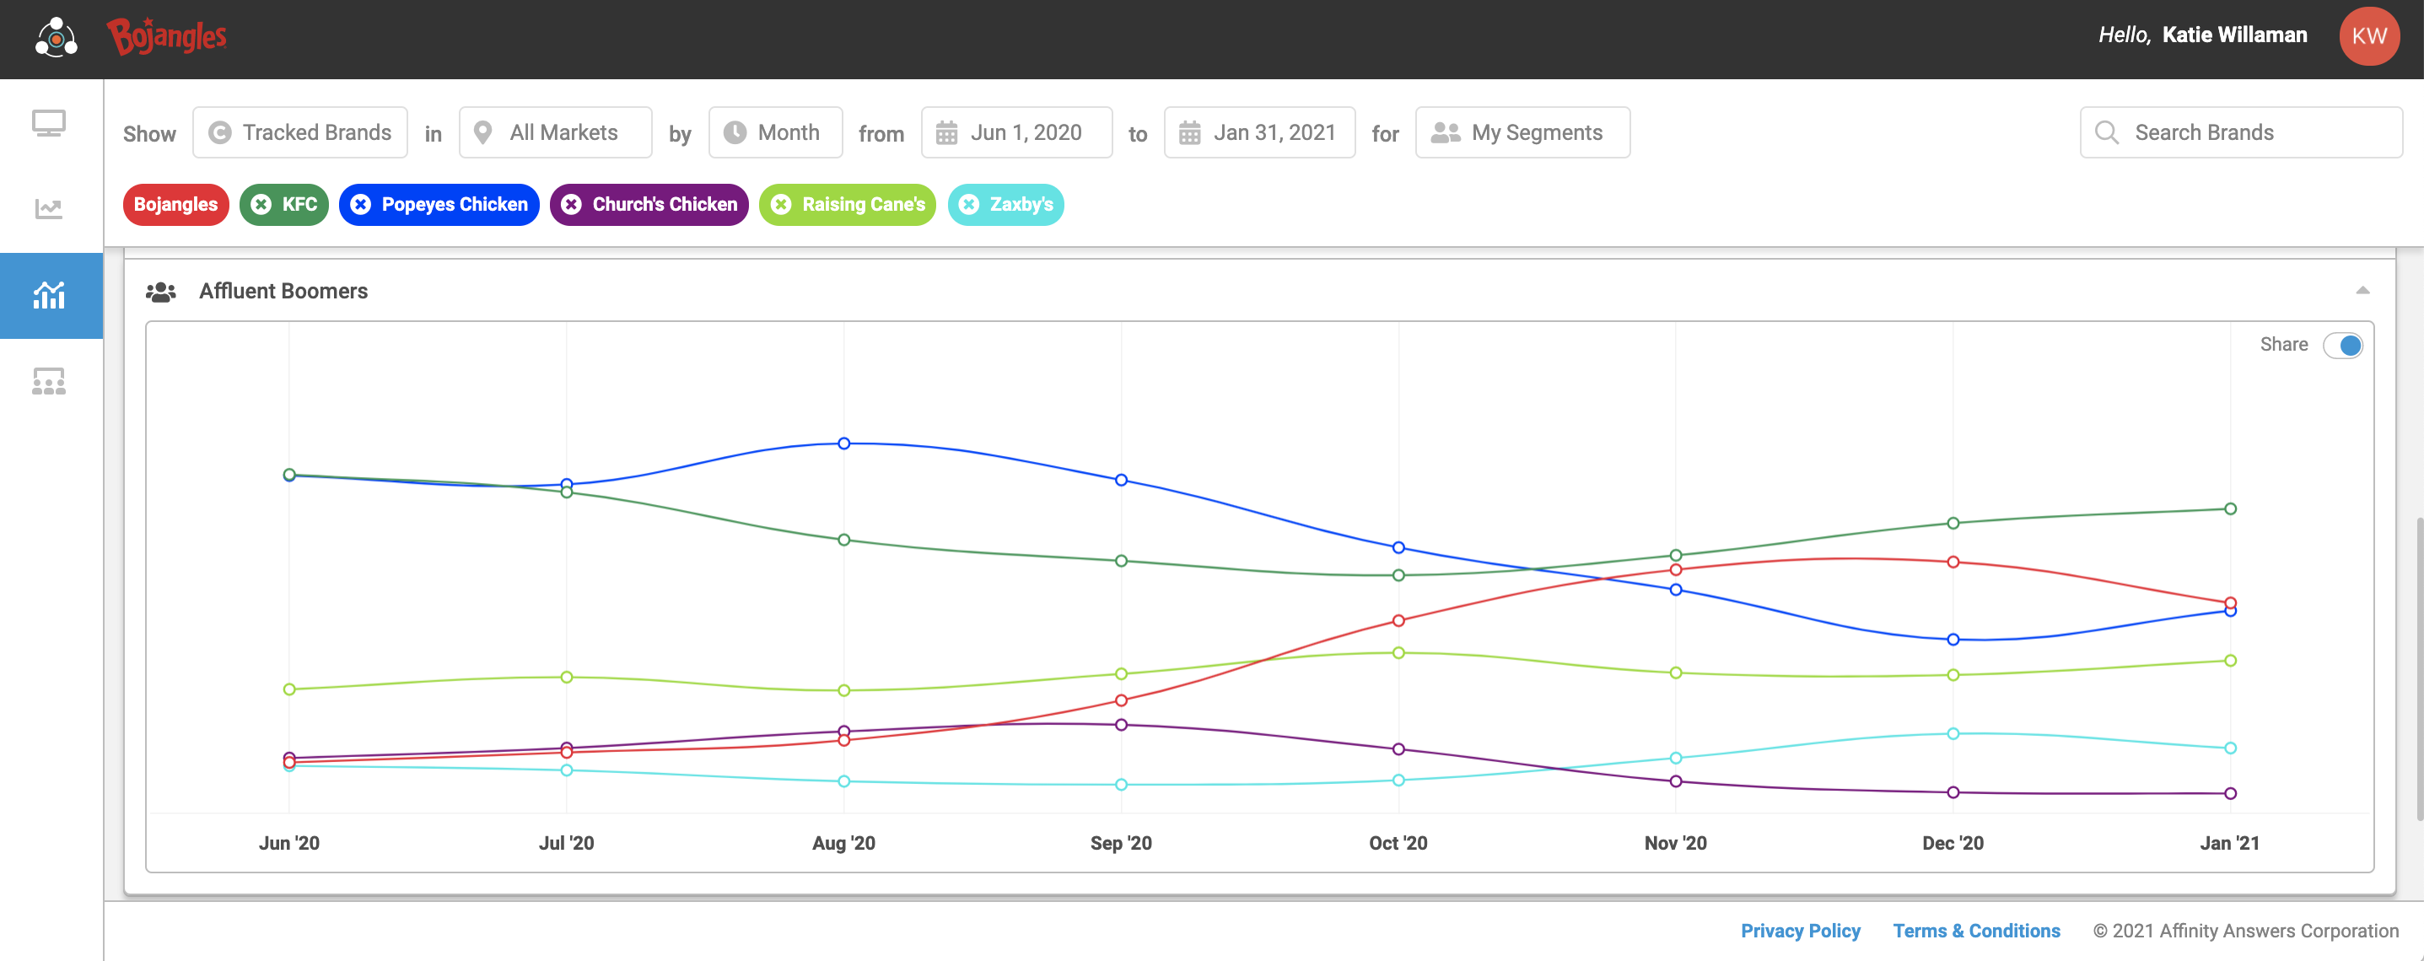Remove Popeyes Chicken with its x icon

[x=360, y=205]
